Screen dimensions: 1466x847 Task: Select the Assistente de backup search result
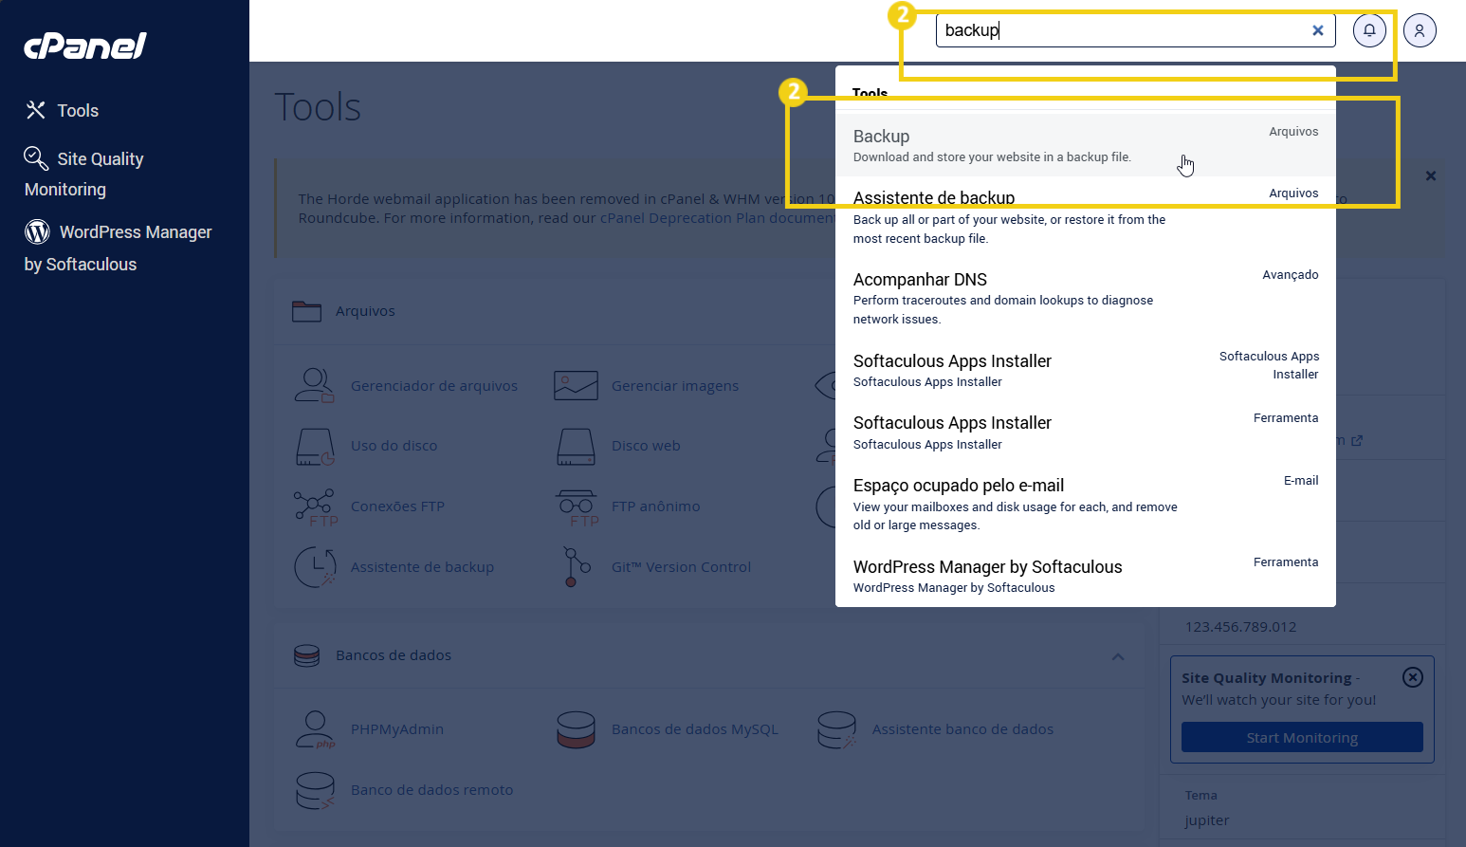tap(1086, 217)
